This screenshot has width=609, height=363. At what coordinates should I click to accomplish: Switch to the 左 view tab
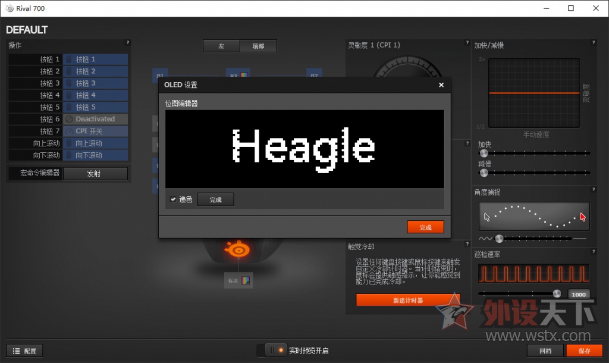(x=221, y=46)
